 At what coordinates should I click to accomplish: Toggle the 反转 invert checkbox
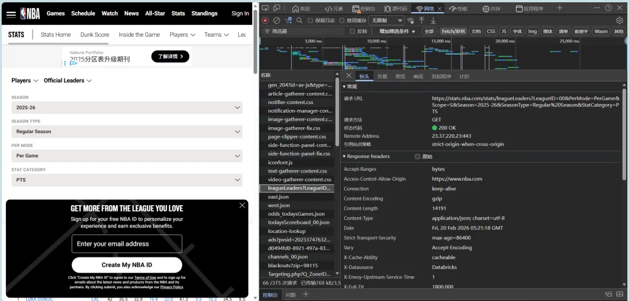click(352, 31)
